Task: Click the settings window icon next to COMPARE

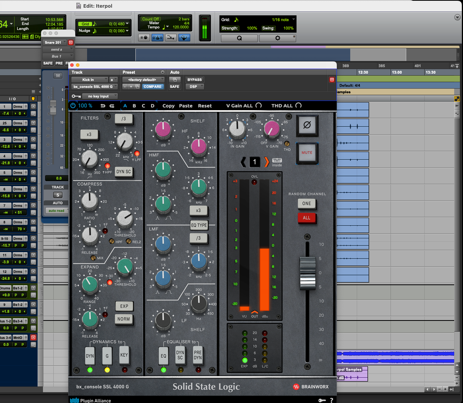Action: pos(137,87)
